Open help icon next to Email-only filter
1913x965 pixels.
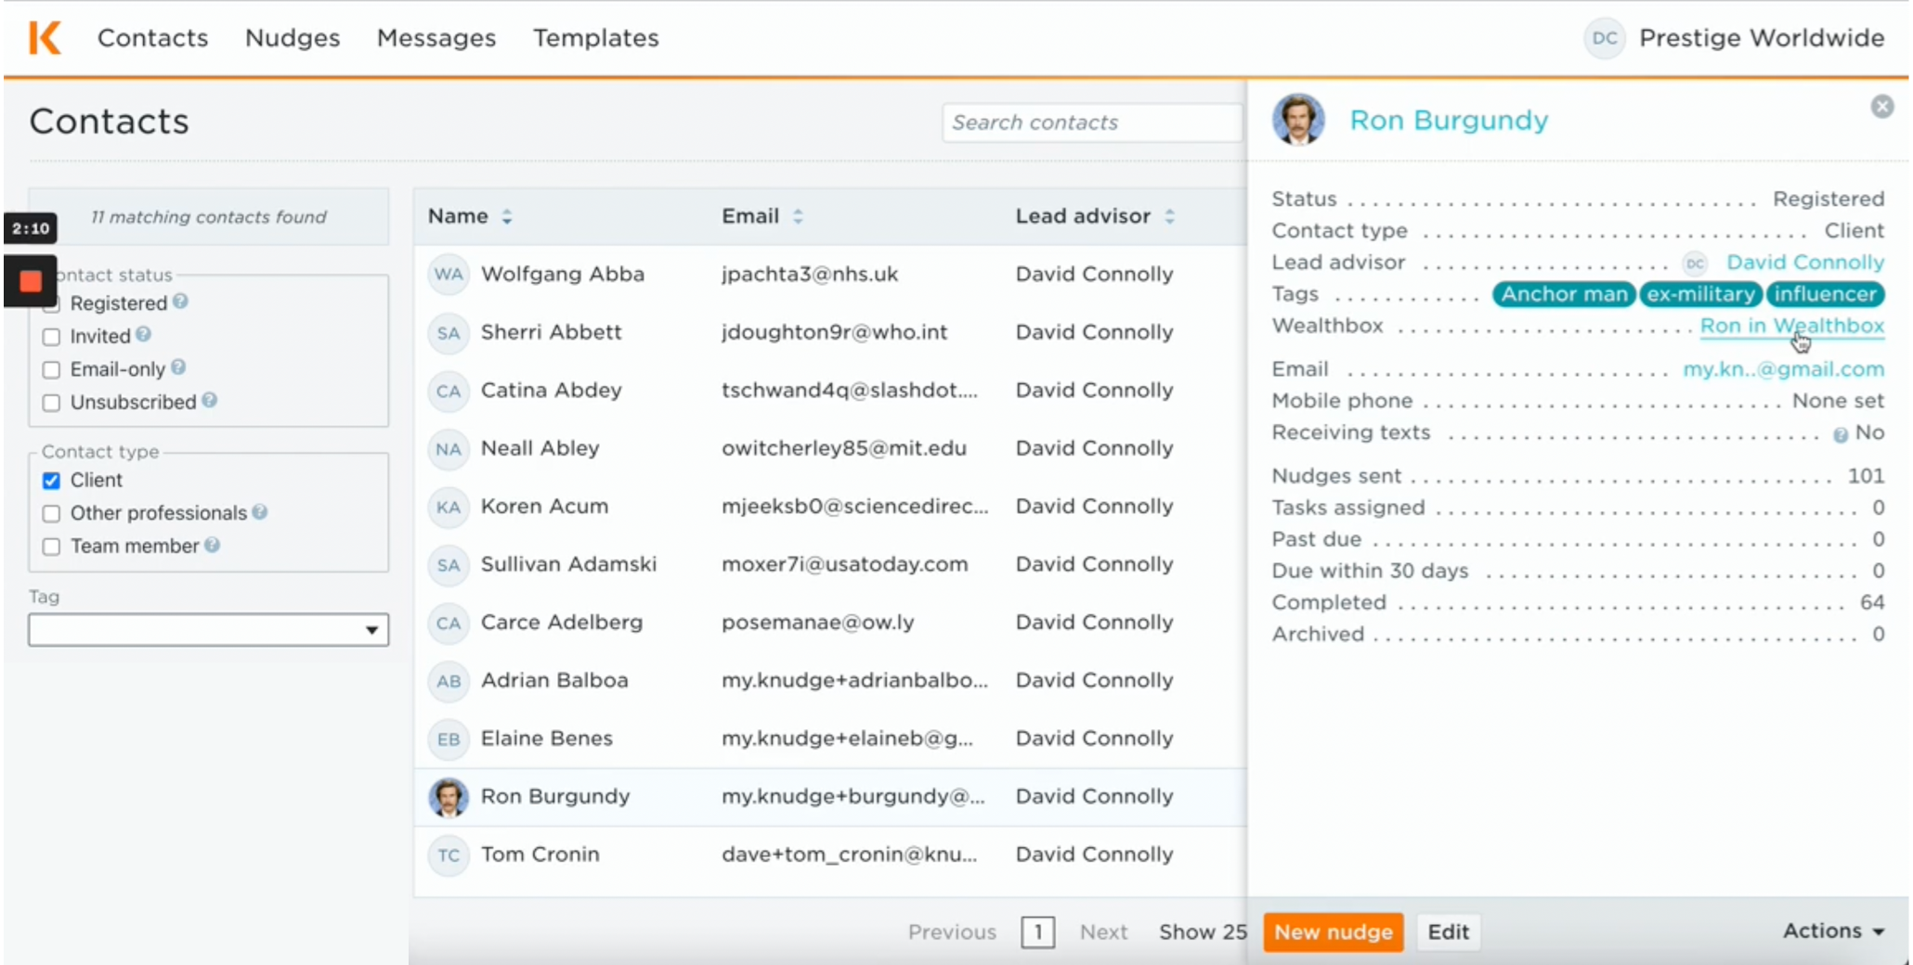[x=178, y=367]
